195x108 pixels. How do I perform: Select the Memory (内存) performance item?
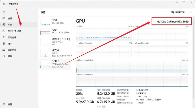coord(55,31)
